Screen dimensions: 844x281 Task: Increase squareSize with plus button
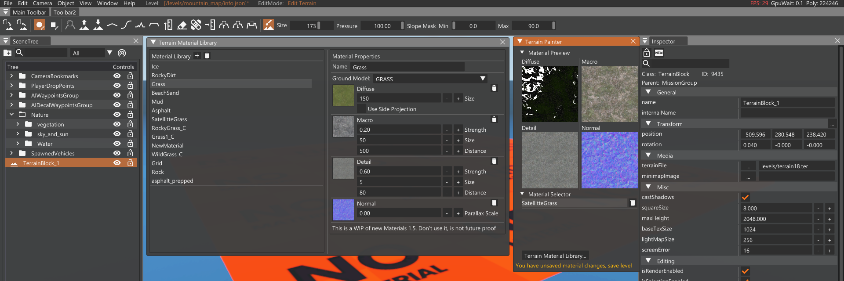829,208
